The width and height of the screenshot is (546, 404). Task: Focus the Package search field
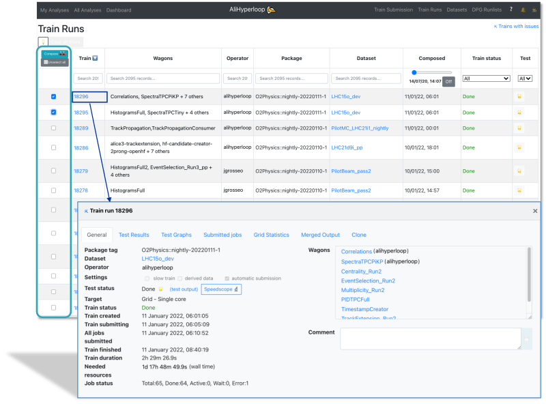coord(291,78)
